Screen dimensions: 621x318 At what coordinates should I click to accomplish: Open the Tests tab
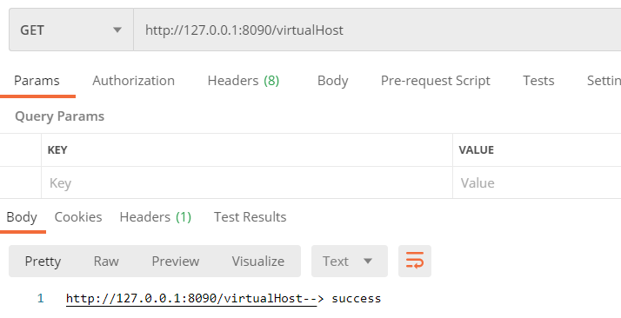click(x=538, y=81)
